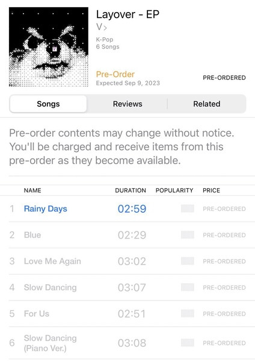255x363 pixels.
Task: Switch to the Related tab
Action: (207, 104)
